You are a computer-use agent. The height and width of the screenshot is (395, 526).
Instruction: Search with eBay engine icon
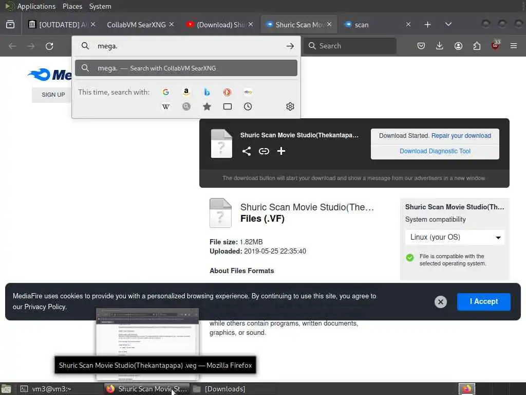(x=248, y=92)
